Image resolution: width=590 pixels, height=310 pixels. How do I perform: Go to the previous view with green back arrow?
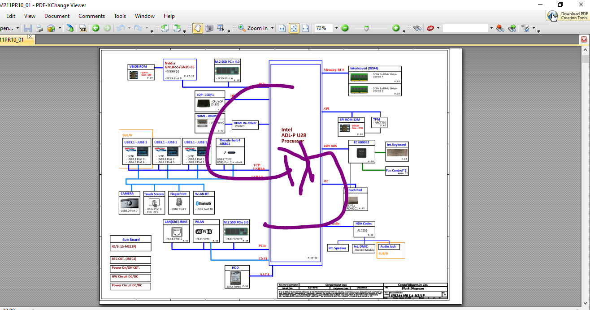point(95,28)
